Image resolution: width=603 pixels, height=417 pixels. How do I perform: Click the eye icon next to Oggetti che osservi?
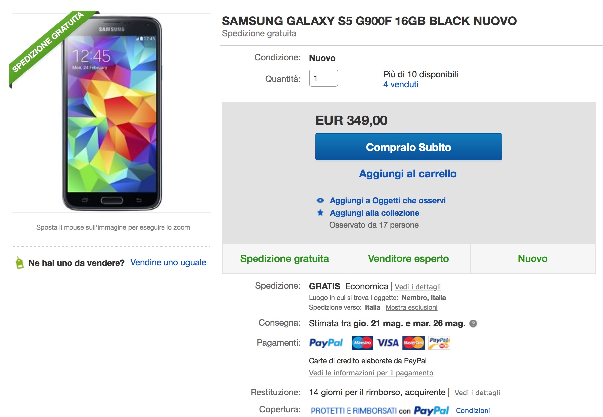point(320,200)
